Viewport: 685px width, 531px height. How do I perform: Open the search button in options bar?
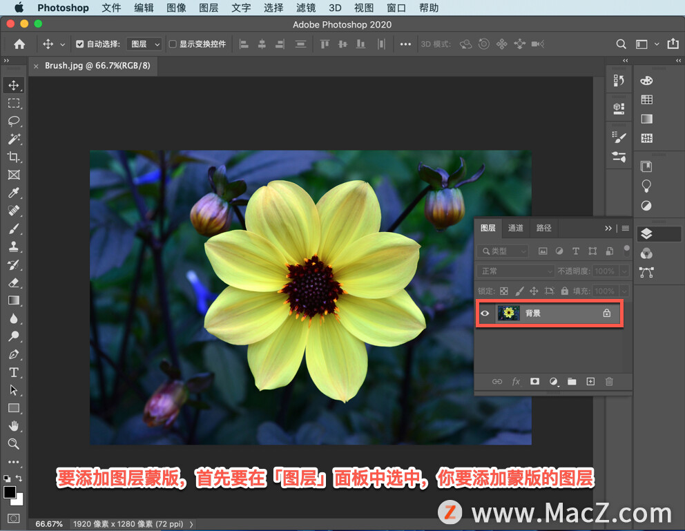621,44
